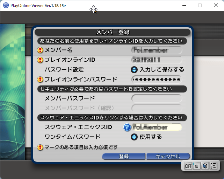
Task: Toggle the IME OFF button
Action: [x=188, y=166]
